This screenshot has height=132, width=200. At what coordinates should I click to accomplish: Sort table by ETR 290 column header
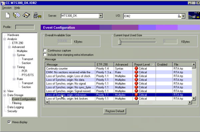(104, 64)
